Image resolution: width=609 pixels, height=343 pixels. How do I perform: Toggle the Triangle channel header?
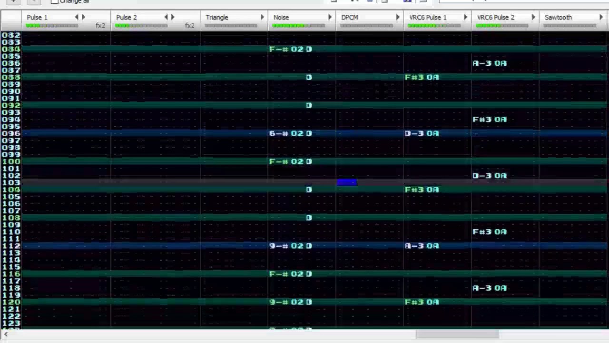[217, 17]
